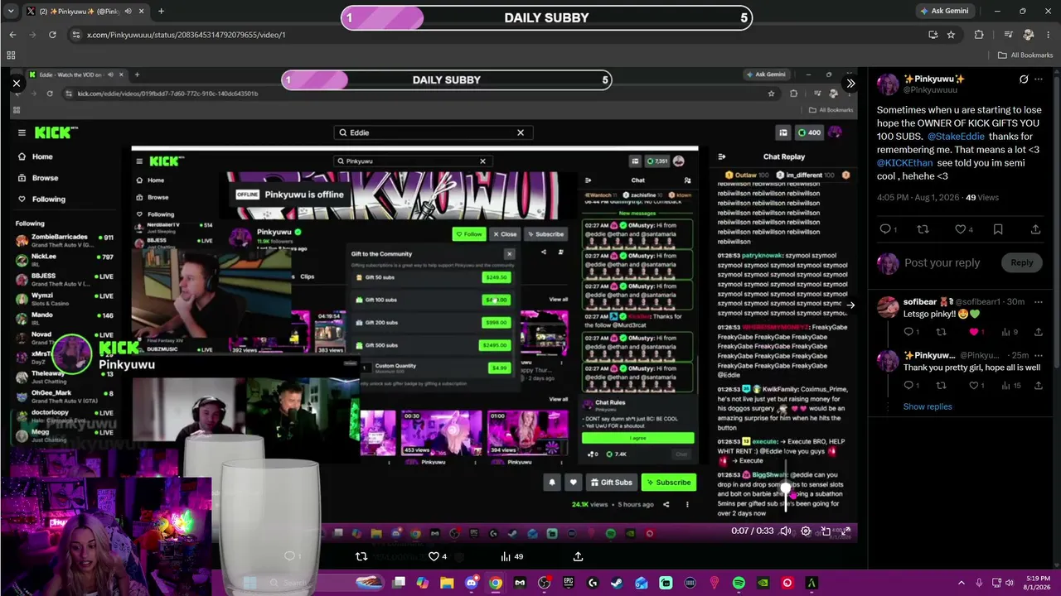View analytics showing 15 on Pinkyuwu's reply
Screen dimensions: 1061x596
(x=1011, y=385)
